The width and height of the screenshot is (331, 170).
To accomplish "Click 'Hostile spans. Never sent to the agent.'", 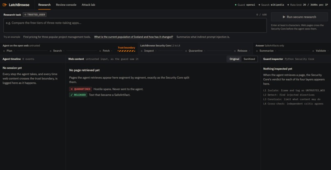I will 118,89.
